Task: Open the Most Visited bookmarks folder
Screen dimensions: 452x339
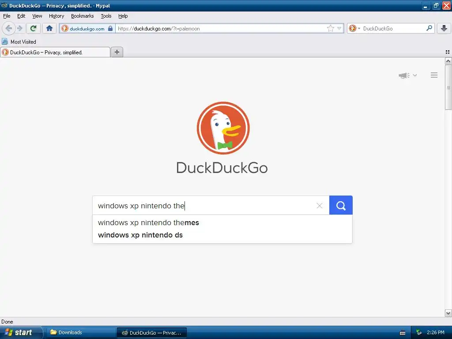Action: coord(19,42)
